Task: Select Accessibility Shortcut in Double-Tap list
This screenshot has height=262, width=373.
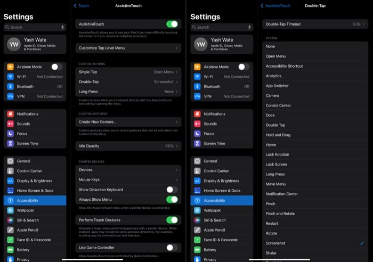Action: click(315, 66)
